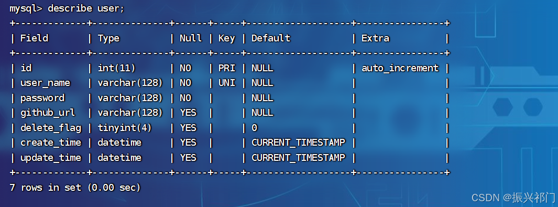Viewport: 558px width, 207px height.
Task: Click the 'describe user;' command text
Action: click(x=86, y=8)
